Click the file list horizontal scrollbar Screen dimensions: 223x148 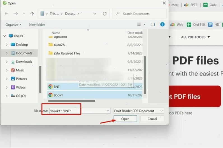(x=71, y=101)
